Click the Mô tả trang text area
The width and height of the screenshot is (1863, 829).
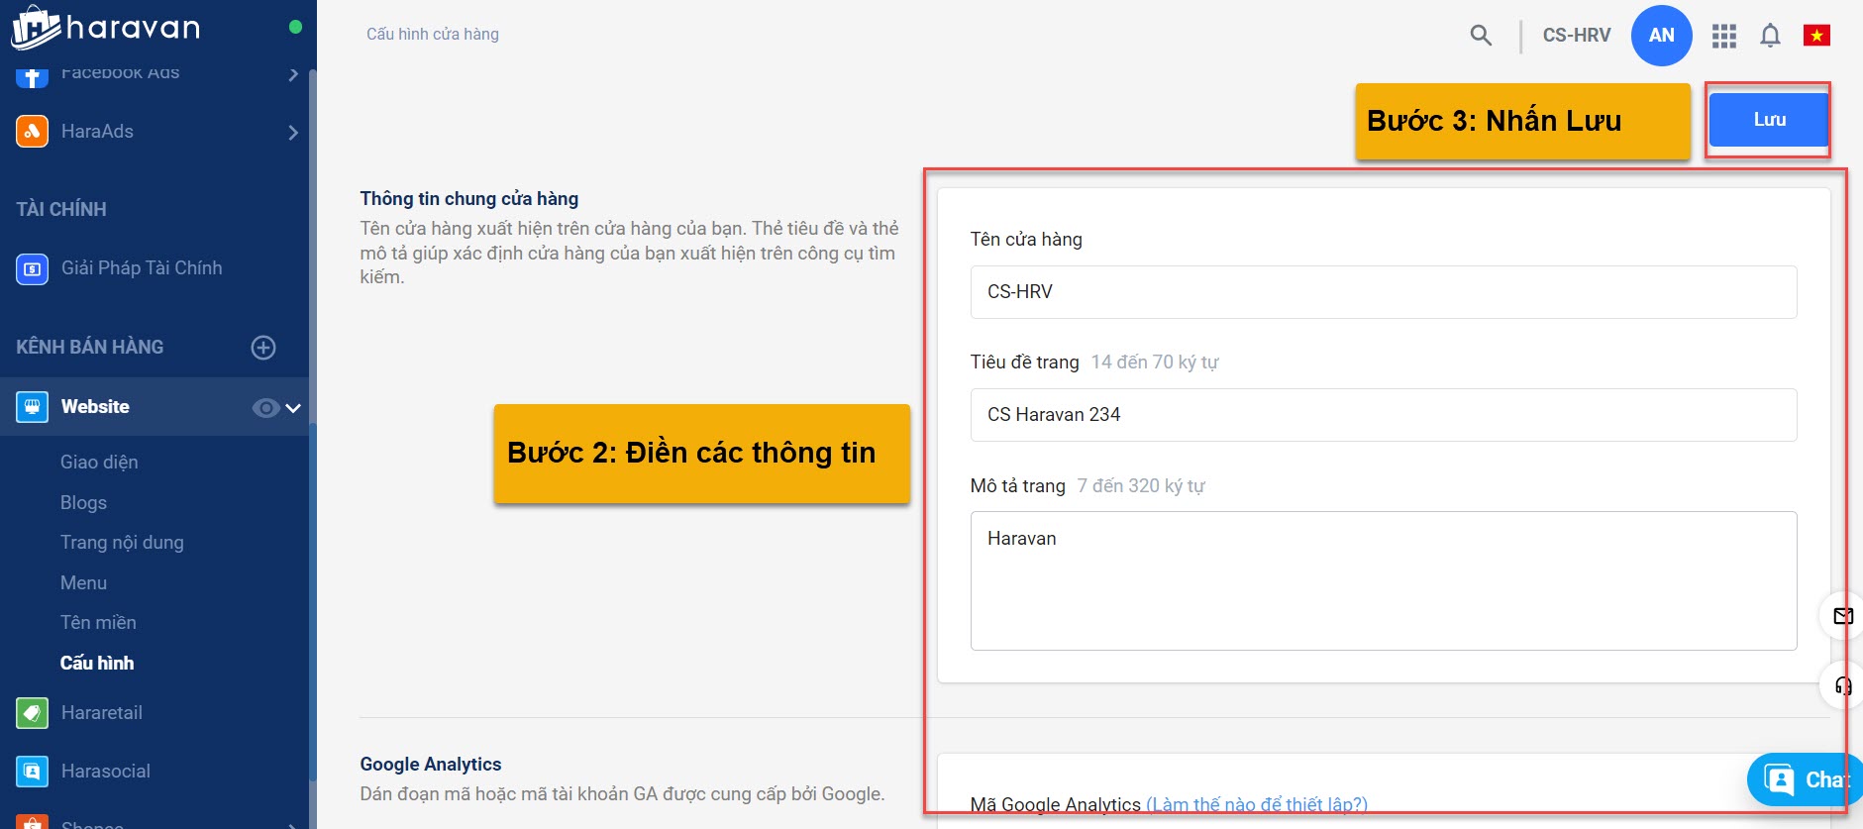pos(1384,580)
